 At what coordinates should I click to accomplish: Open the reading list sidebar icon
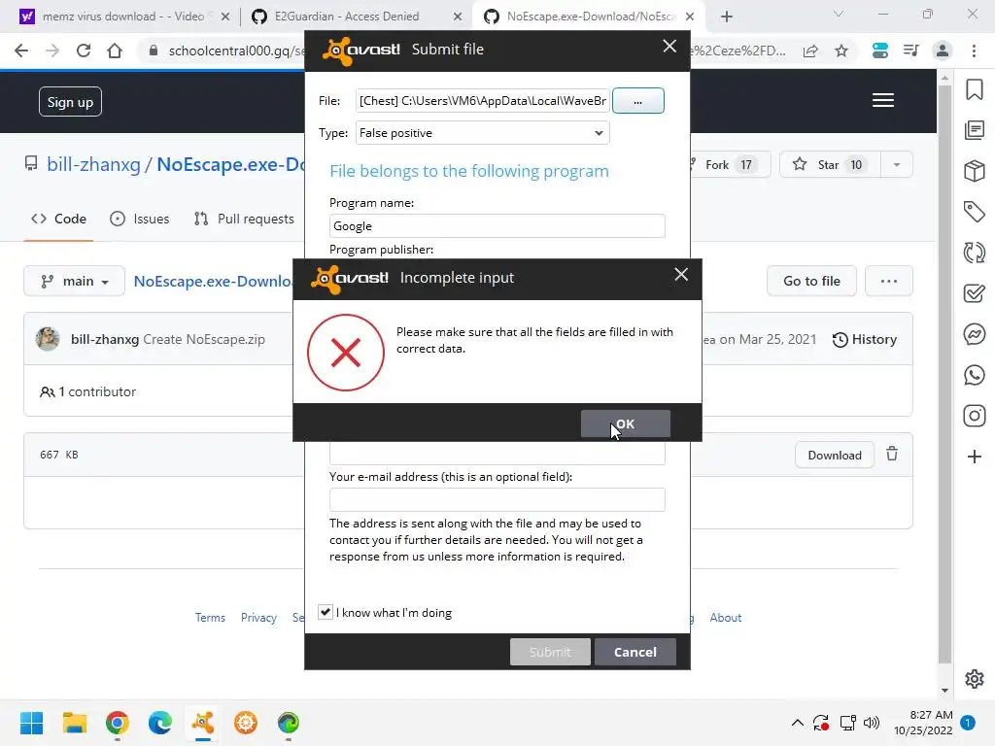974,130
